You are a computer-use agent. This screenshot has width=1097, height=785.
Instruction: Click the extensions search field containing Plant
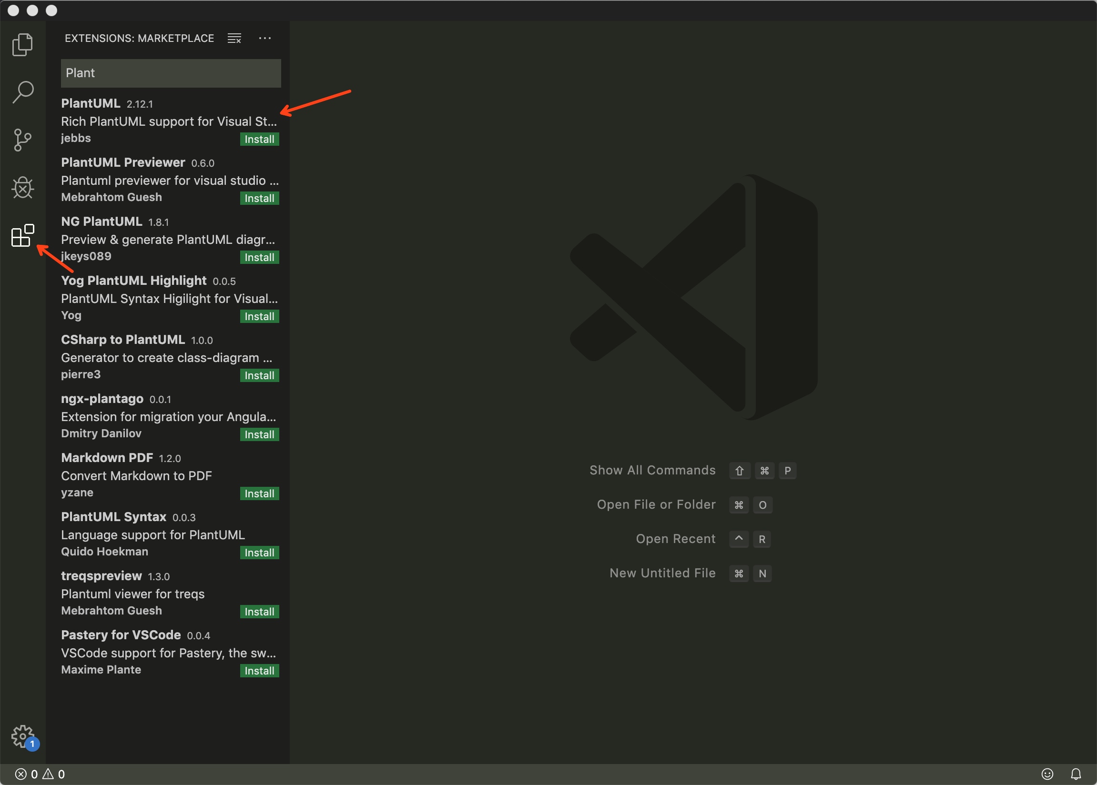(x=171, y=73)
